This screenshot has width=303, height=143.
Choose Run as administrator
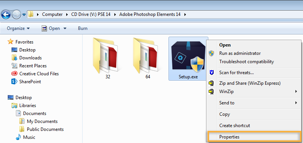254,53
